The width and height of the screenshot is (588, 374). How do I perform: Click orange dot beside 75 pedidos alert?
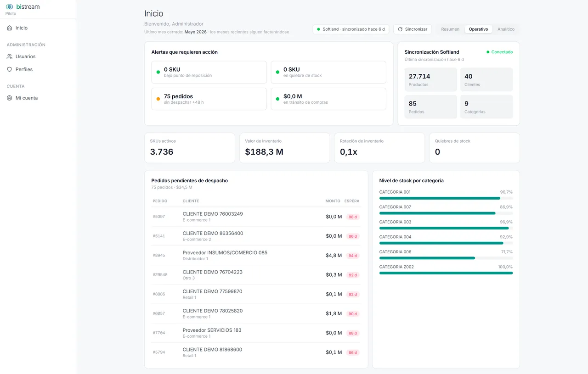158,99
